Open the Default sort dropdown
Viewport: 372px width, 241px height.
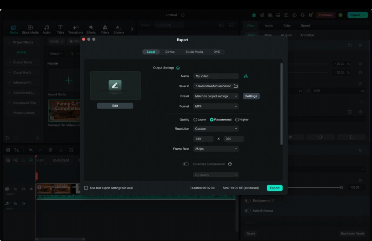[56, 53]
